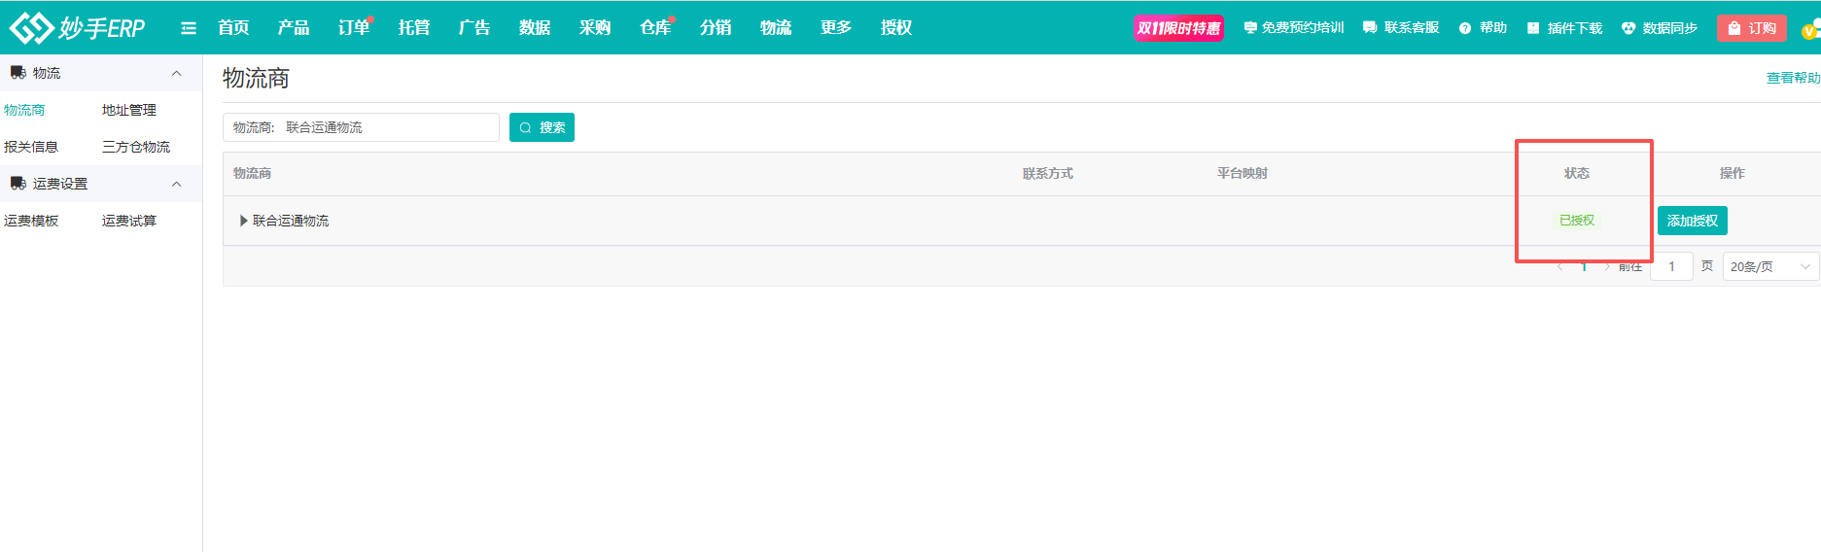Screen dimensions: 1821x552
Task: Select 三方仓物流 in the sidebar
Action: pos(136,147)
